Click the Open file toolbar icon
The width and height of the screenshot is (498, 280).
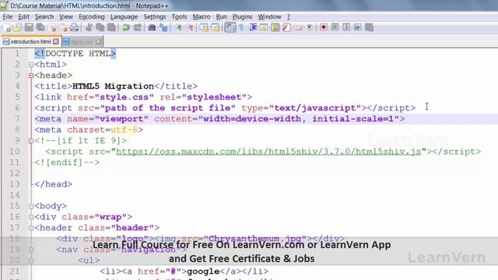tap(17, 28)
